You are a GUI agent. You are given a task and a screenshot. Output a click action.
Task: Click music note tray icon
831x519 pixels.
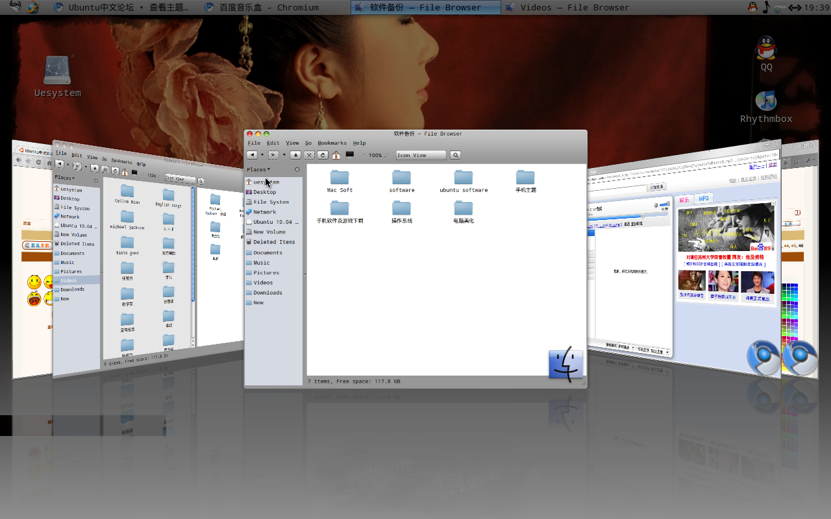click(x=766, y=7)
